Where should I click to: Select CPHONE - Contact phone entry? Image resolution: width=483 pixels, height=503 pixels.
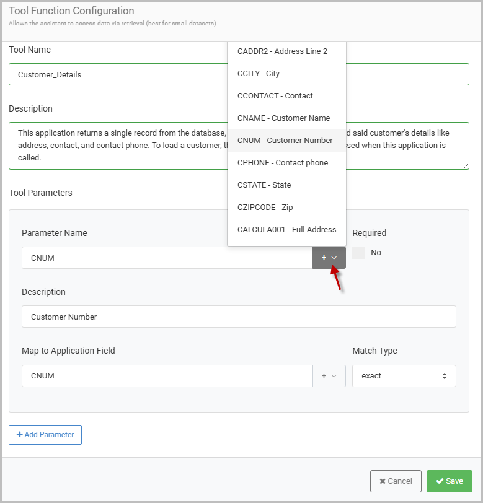click(x=283, y=163)
